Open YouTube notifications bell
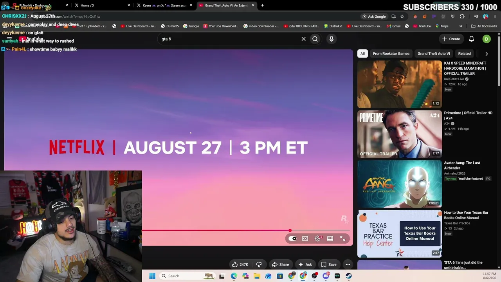This screenshot has height=282, width=501. click(472, 39)
